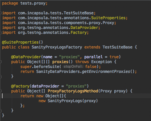Click the 'extends' keyword
Image resolution: width=151 pixels, height=121 pixels.
[92, 47]
